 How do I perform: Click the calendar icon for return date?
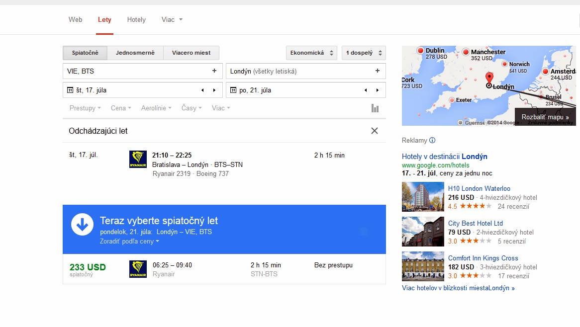click(233, 90)
